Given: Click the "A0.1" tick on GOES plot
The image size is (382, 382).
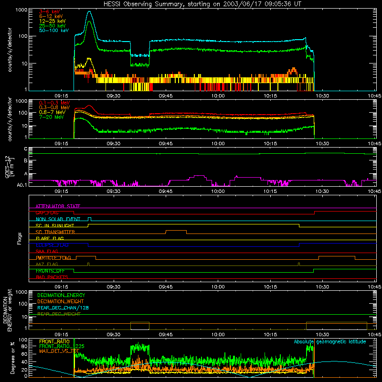Looking at the screenshot, I should (22, 185).
